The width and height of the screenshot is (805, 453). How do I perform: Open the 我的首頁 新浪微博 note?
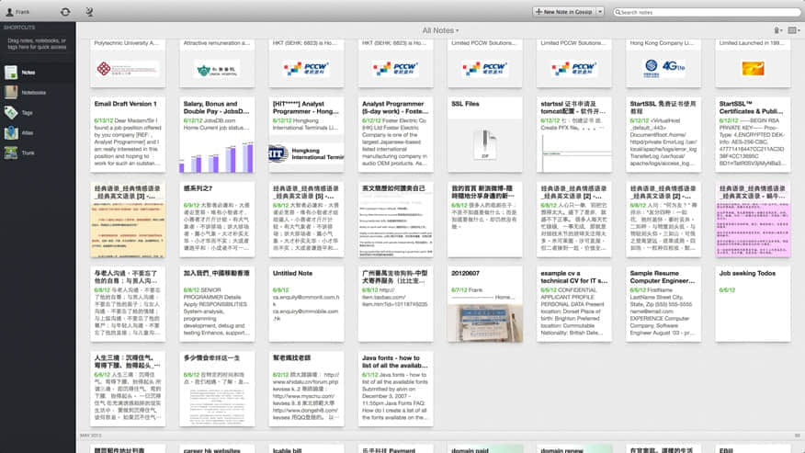pyautogui.click(x=485, y=220)
